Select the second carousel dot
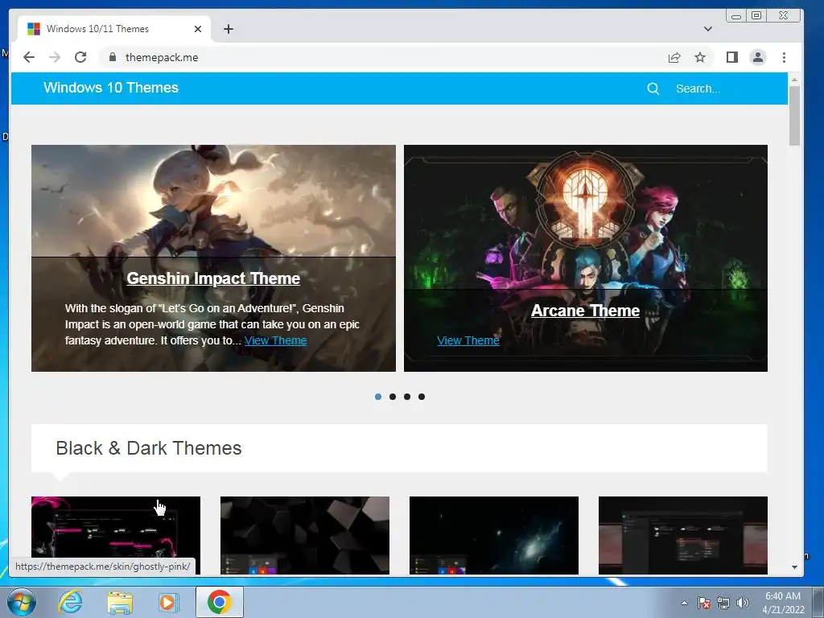 [x=393, y=397]
